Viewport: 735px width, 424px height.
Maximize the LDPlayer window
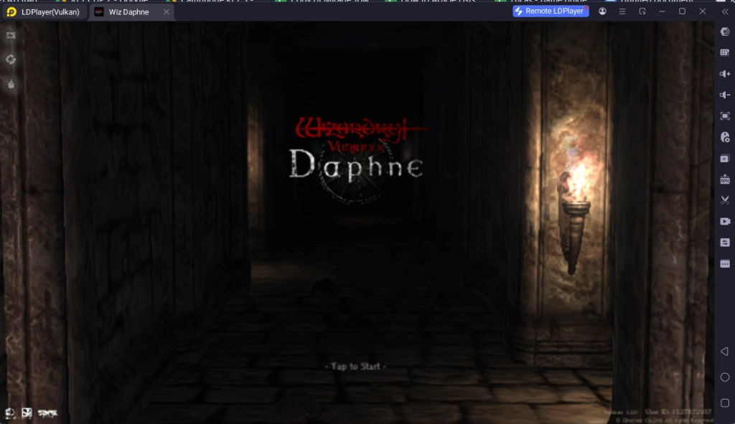pos(682,11)
